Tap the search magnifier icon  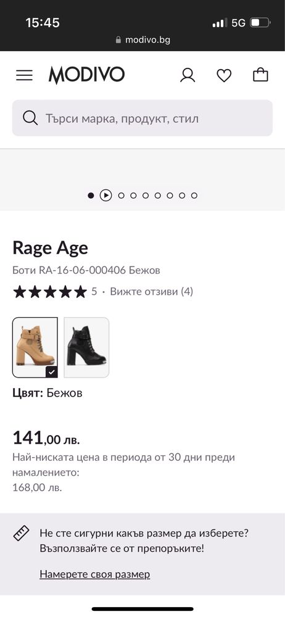coord(30,118)
